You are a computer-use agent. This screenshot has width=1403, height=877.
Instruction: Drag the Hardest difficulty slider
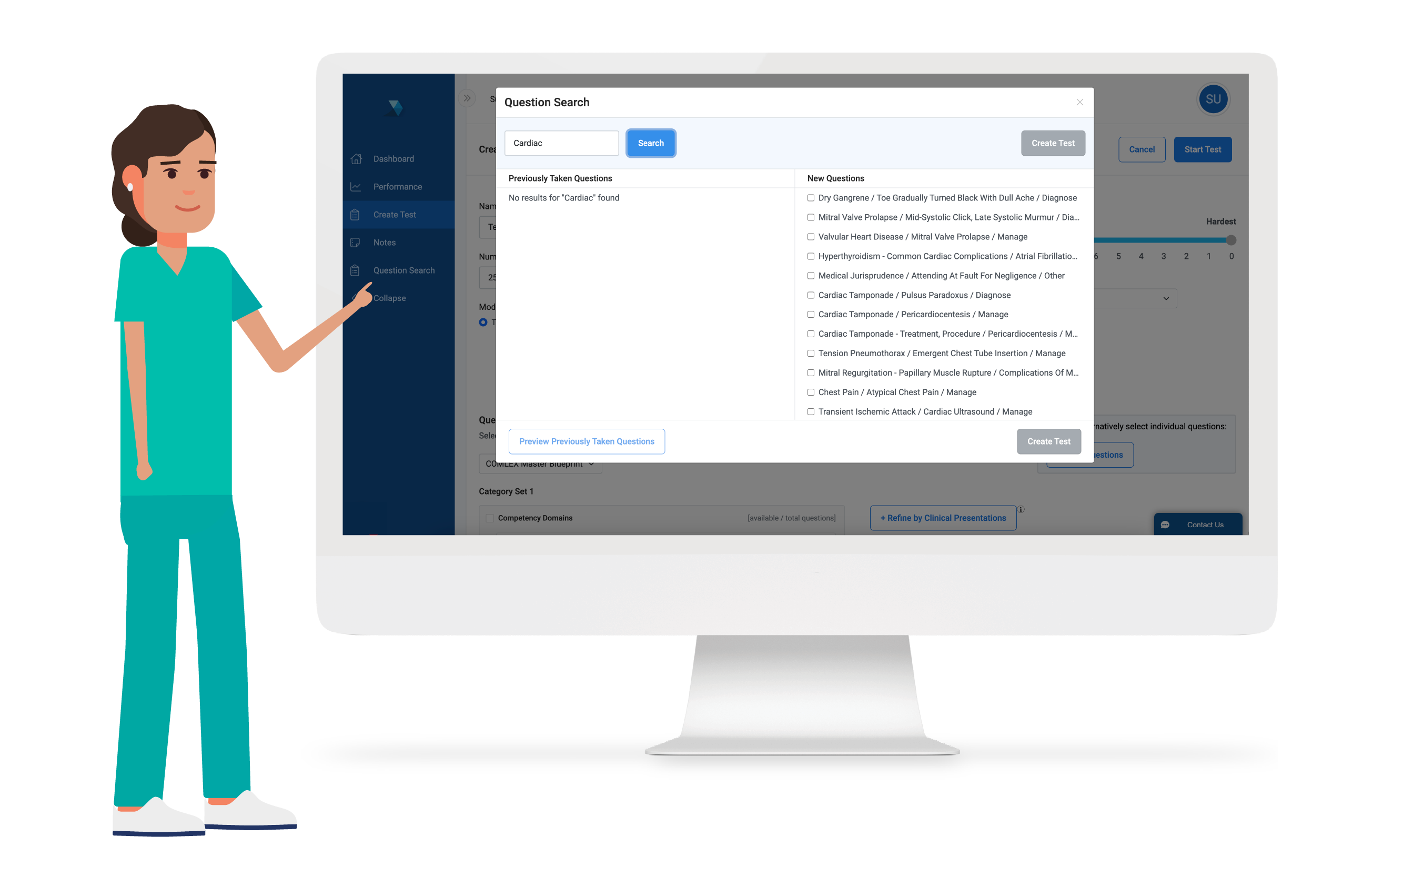1233,240
